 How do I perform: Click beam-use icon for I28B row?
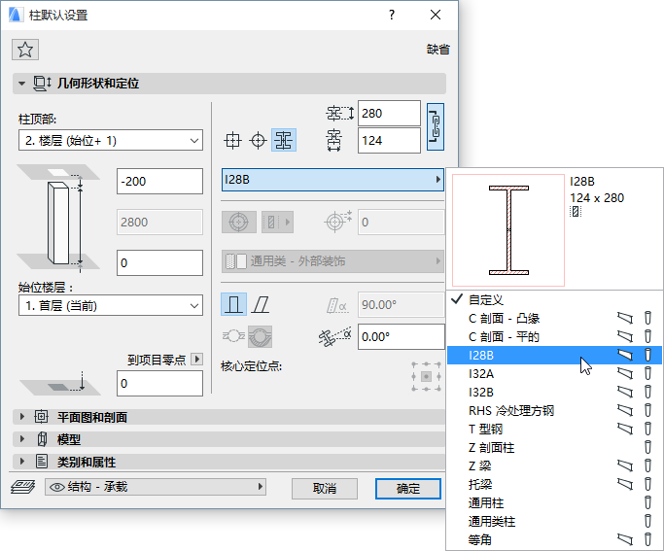coord(624,355)
